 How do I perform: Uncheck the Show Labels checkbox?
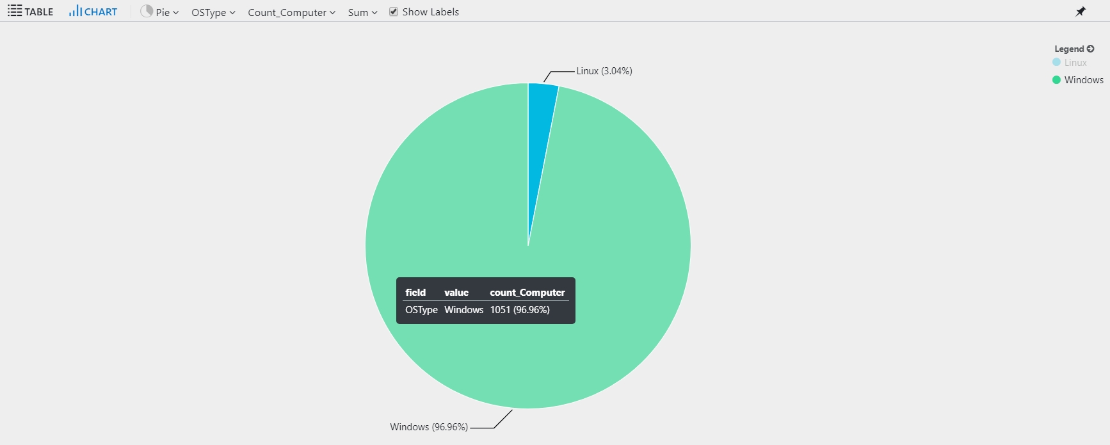pos(394,12)
